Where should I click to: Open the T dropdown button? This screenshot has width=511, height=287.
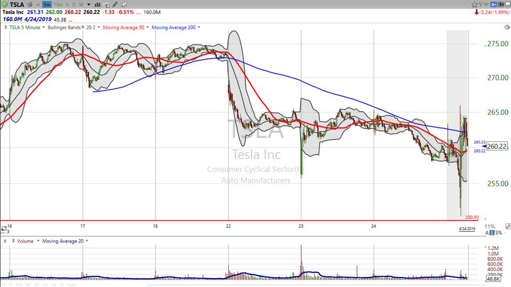pos(500,4)
